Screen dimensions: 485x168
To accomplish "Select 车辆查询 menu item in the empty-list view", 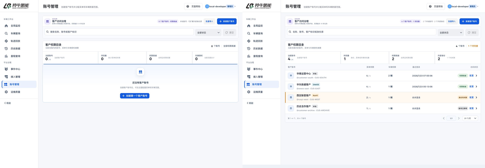I will [19, 34].
